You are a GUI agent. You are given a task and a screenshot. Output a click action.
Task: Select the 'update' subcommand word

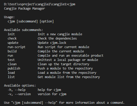click(x=13, y=43)
